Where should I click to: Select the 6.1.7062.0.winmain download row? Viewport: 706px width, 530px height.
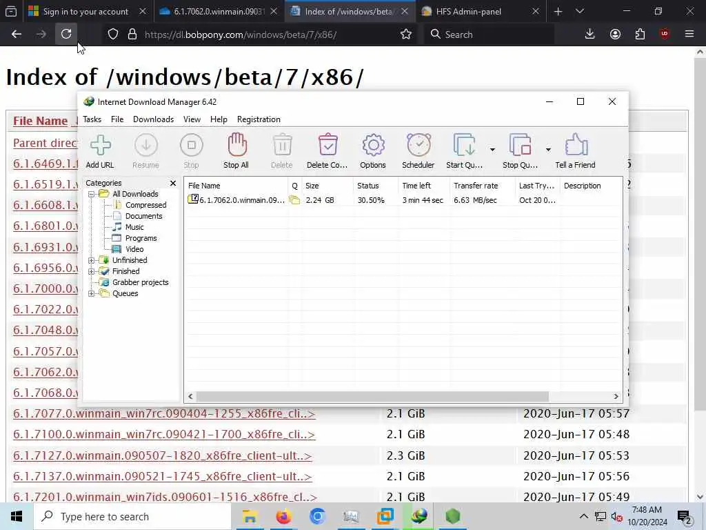403,200
